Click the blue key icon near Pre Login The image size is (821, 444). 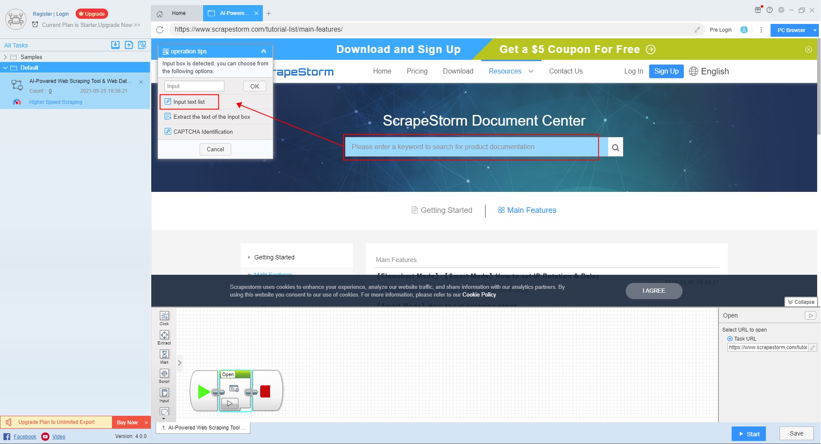[744, 30]
